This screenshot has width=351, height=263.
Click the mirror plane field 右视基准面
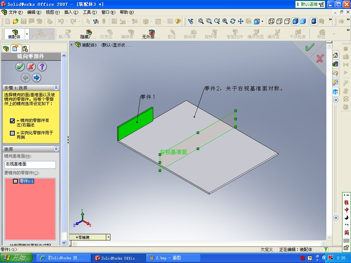click(x=30, y=165)
